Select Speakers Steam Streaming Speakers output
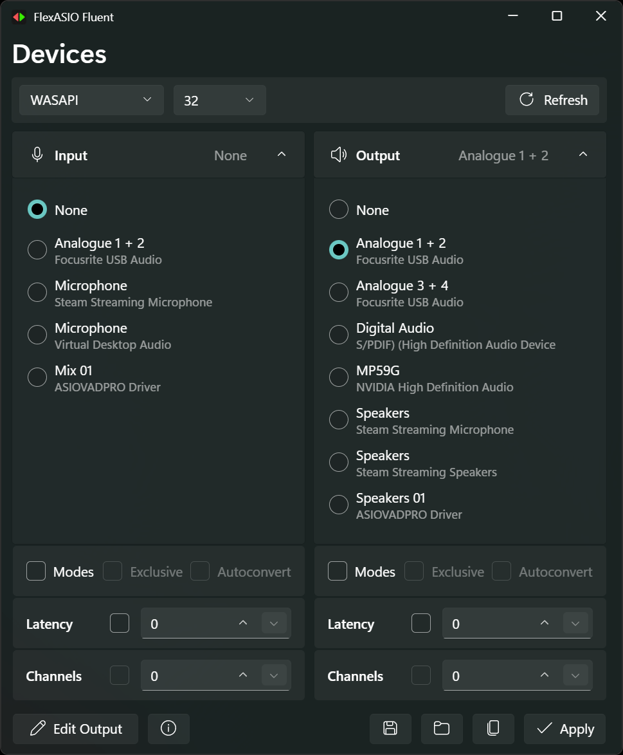The width and height of the screenshot is (623, 755). click(x=339, y=462)
